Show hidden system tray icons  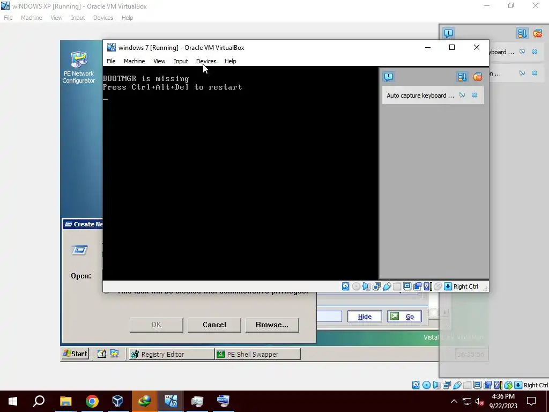click(x=454, y=401)
